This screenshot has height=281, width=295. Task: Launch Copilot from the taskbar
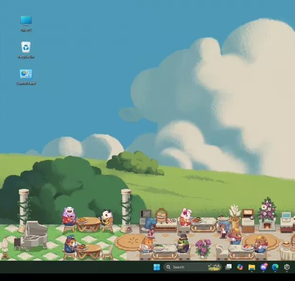click(240, 267)
